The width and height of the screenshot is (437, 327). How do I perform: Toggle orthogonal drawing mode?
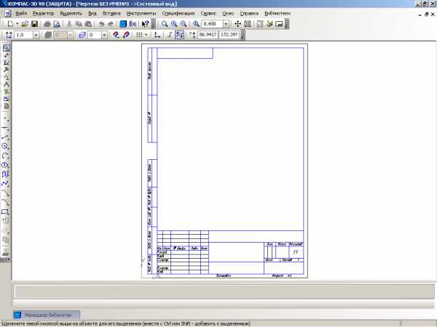pyautogui.click(x=170, y=35)
